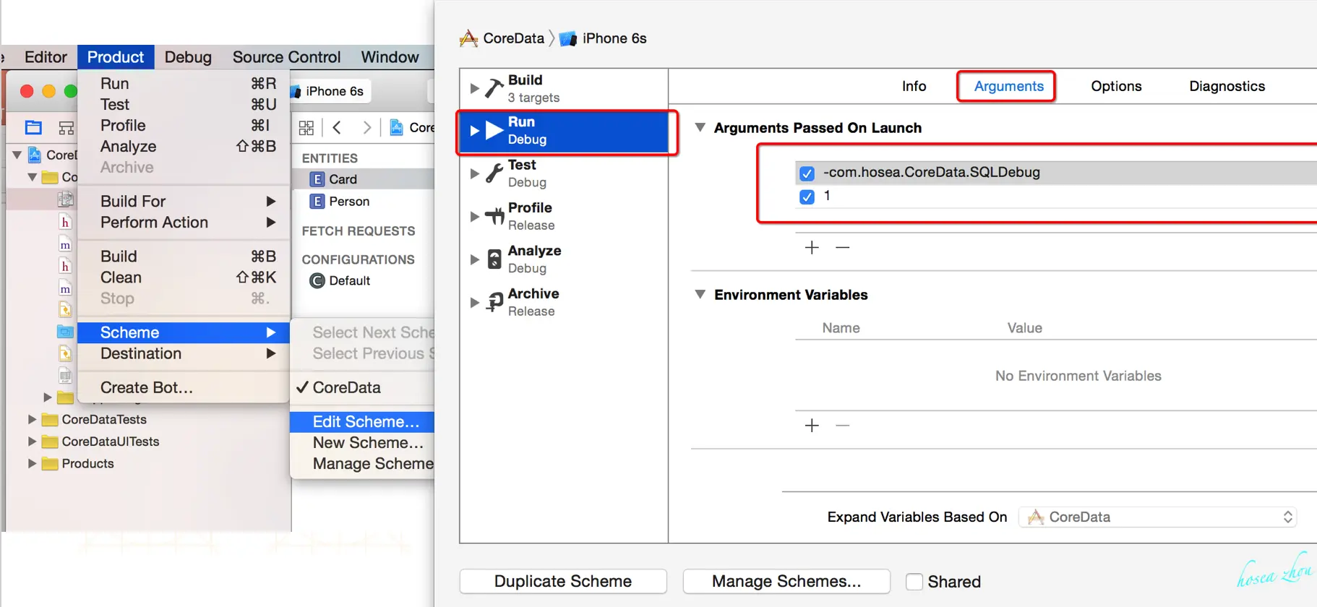The height and width of the screenshot is (607, 1317).
Task: Click the Analyze icon in scheme list
Action: 494,259
